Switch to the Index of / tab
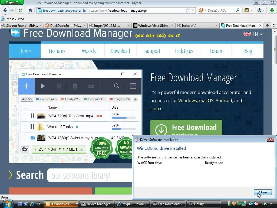 (189, 26)
